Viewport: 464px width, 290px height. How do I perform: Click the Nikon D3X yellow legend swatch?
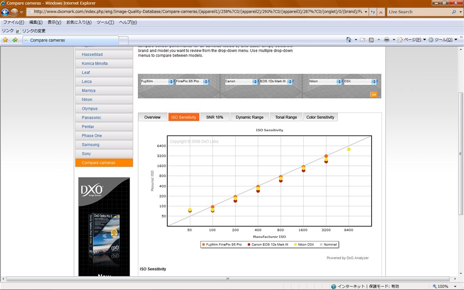click(x=295, y=244)
